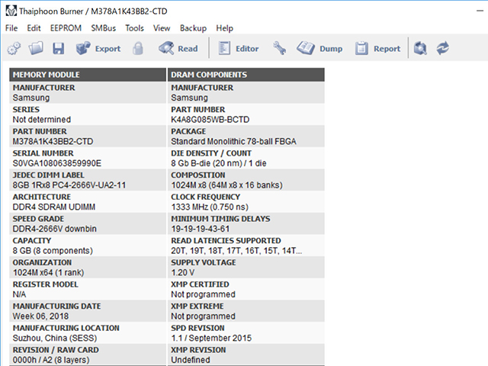This screenshot has width=488, height=366.
Task: Click the Dump toolbar button
Action: pyautogui.click(x=319, y=49)
